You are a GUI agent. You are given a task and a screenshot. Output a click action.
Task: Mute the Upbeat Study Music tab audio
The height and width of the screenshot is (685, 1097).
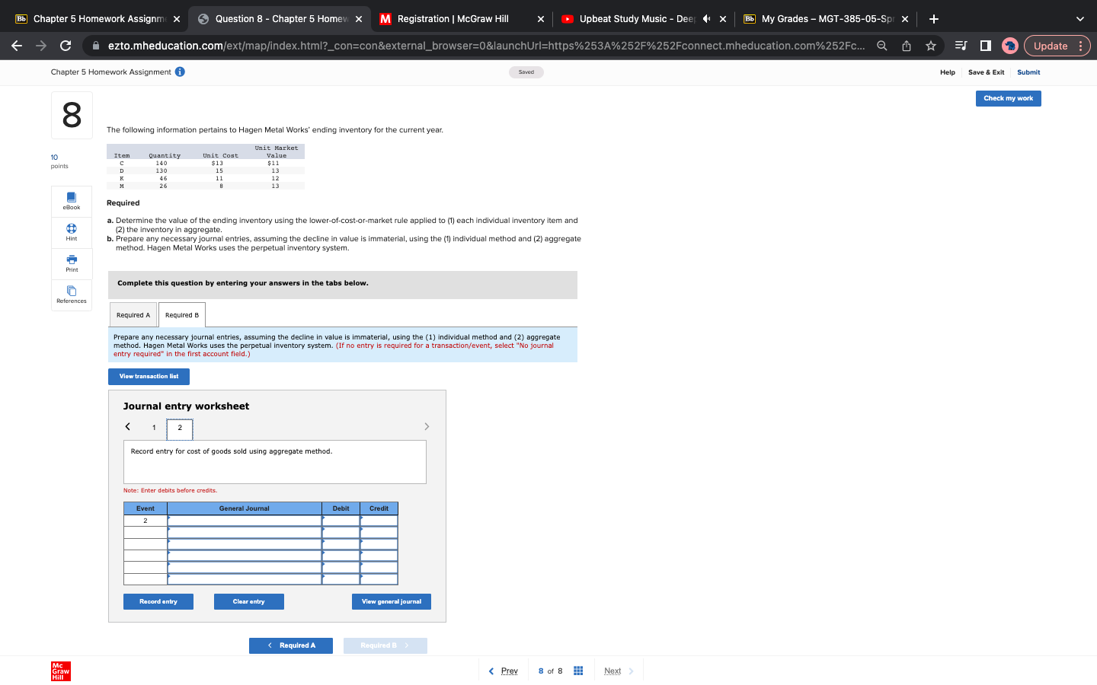point(706,19)
